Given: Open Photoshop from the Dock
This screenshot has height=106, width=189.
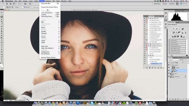Looking at the screenshot, I should coord(78,103).
